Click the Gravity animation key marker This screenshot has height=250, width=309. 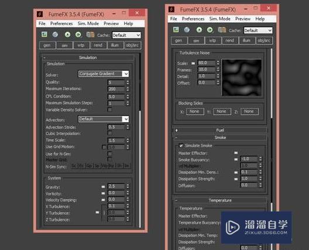(103, 187)
